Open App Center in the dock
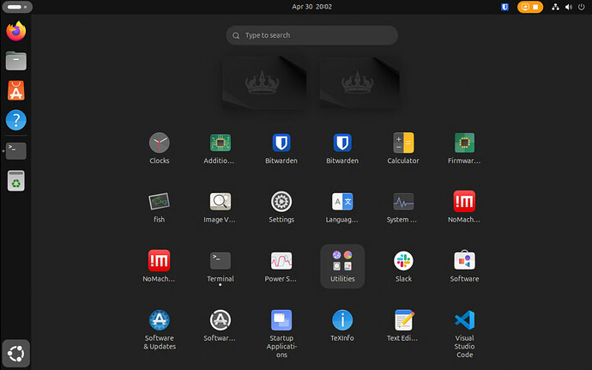This screenshot has height=370, width=592. (x=15, y=91)
